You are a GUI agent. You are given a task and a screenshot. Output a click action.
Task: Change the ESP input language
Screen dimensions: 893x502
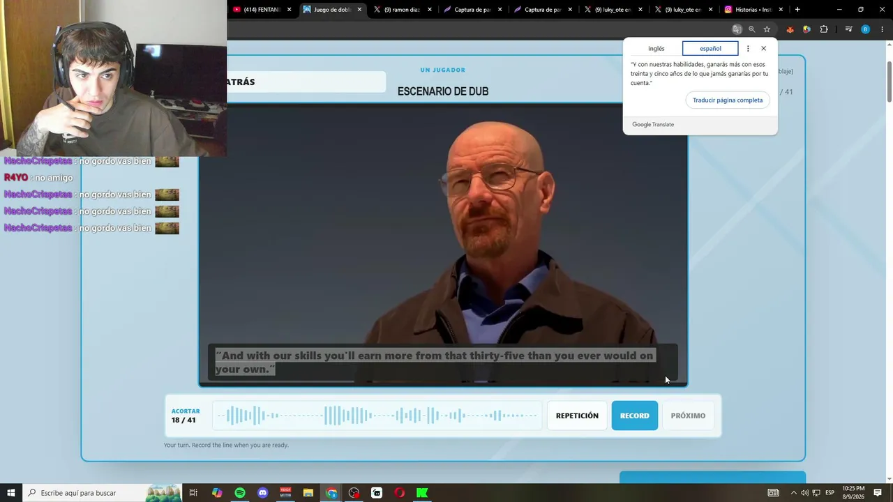coord(830,493)
